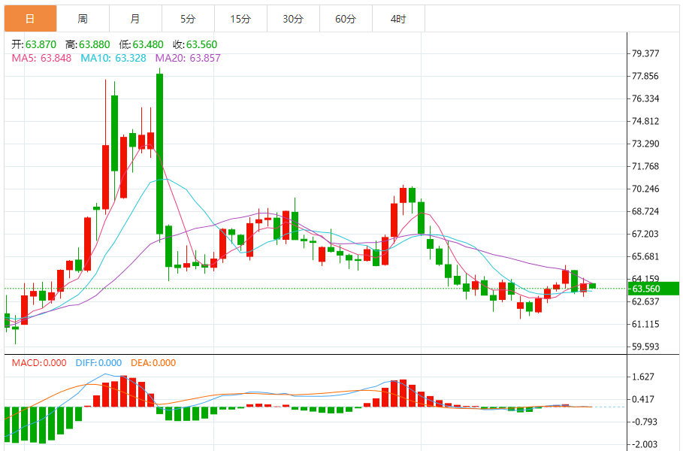
Task: Click the 68.724 price axis label
Action: pyautogui.click(x=645, y=211)
